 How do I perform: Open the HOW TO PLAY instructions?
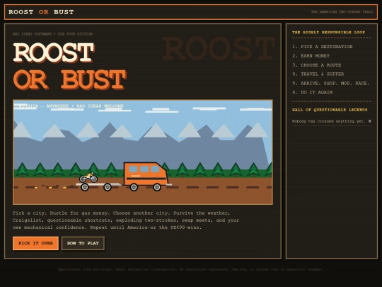pos(83,243)
